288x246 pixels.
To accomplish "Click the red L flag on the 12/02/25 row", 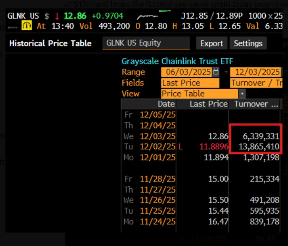I will pos(180,147).
